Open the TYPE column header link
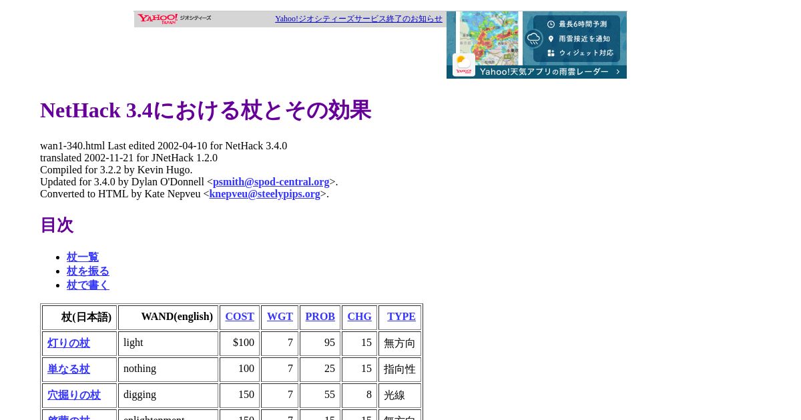801x420 pixels. (402, 317)
